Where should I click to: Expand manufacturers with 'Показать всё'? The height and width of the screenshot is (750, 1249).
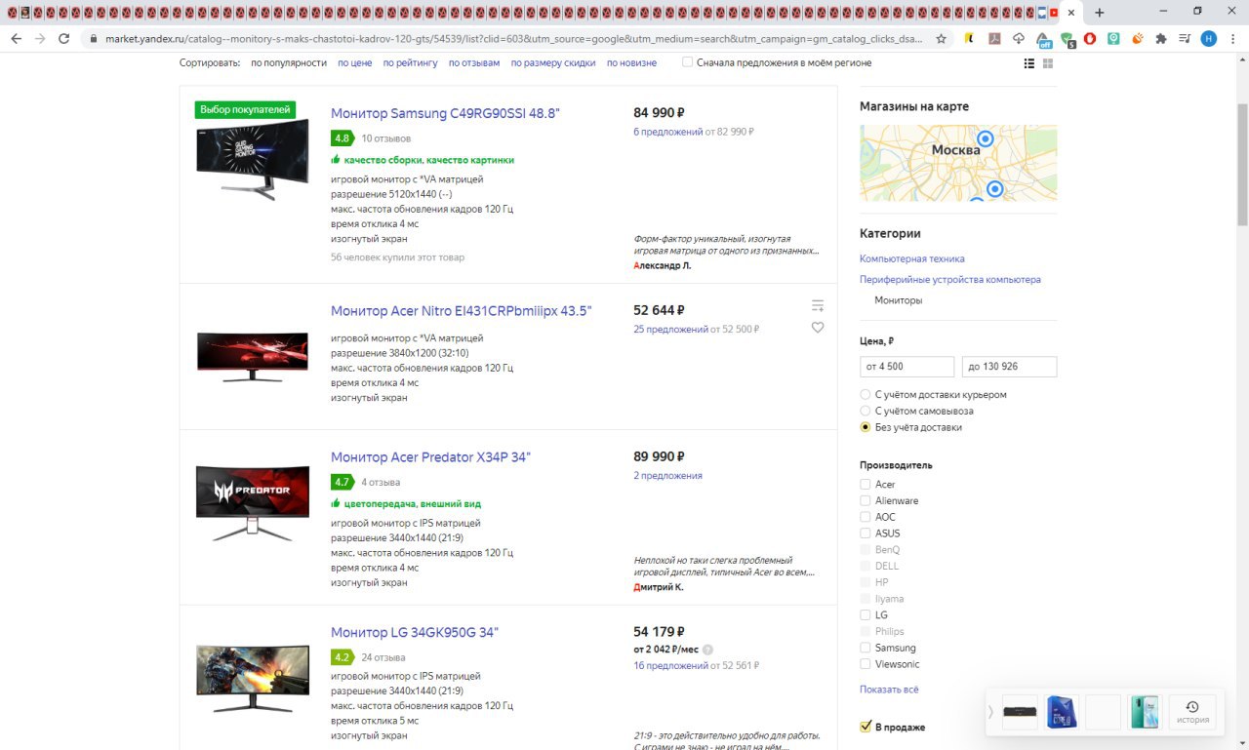pyautogui.click(x=888, y=690)
